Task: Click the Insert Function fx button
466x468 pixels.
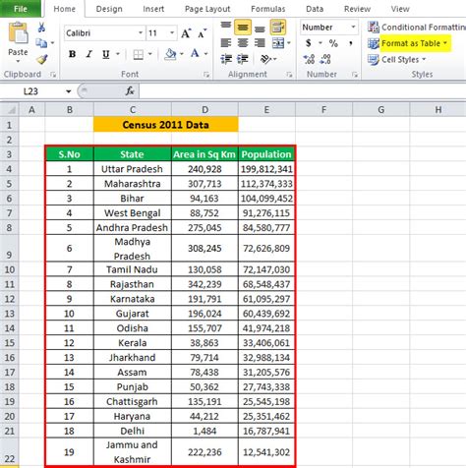Action: 130,91
